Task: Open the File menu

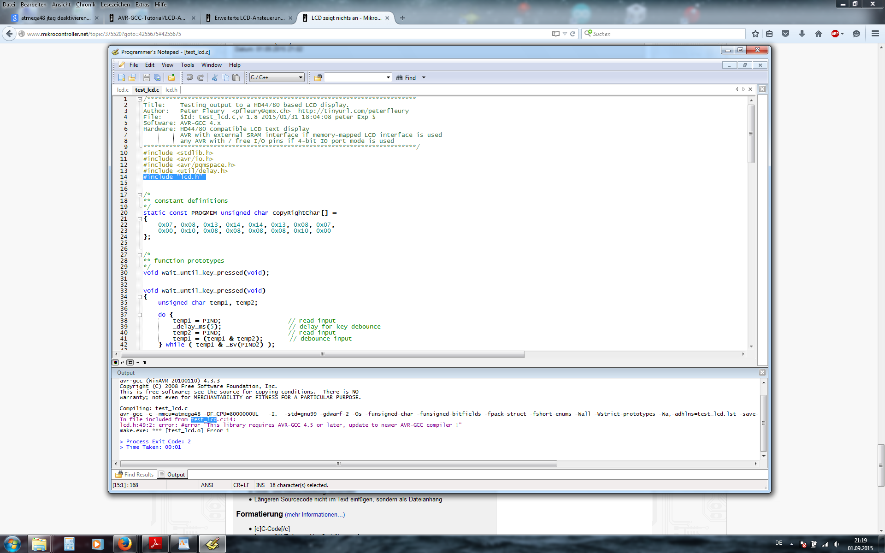Action: tap(134, 65)
